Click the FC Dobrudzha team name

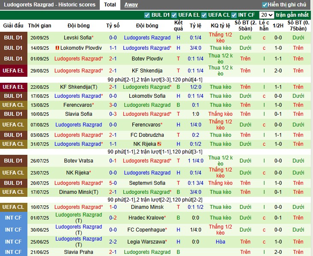point(147,135)
